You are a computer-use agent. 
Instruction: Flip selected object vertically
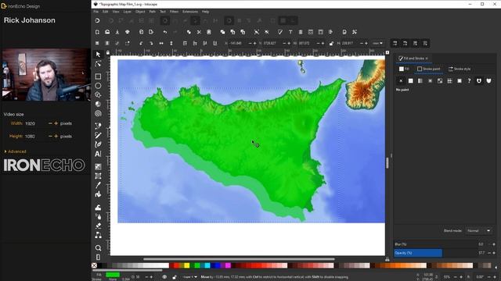click(x=171, y=44)
